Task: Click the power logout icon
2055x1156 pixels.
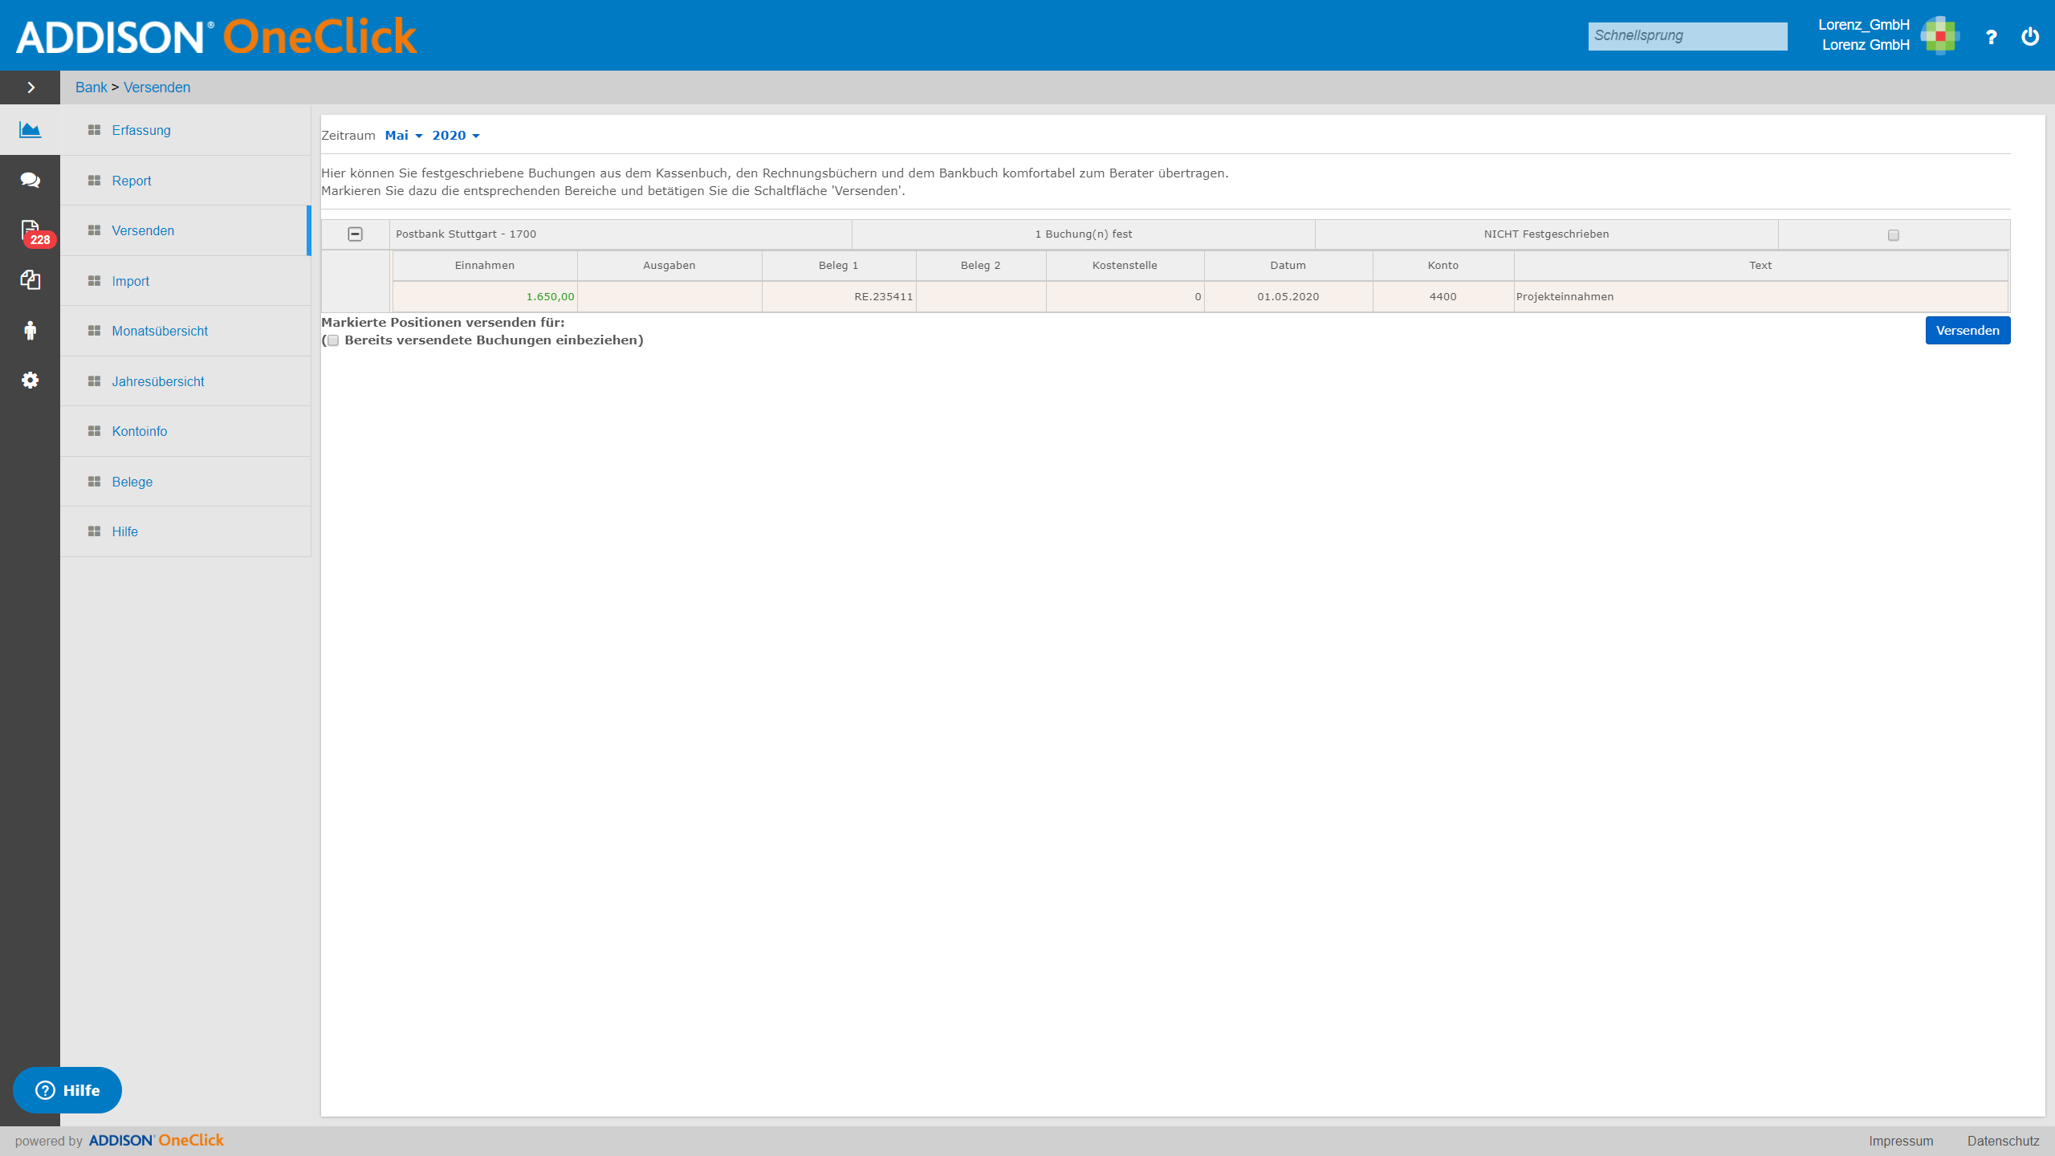Action: pos(2030,36)
